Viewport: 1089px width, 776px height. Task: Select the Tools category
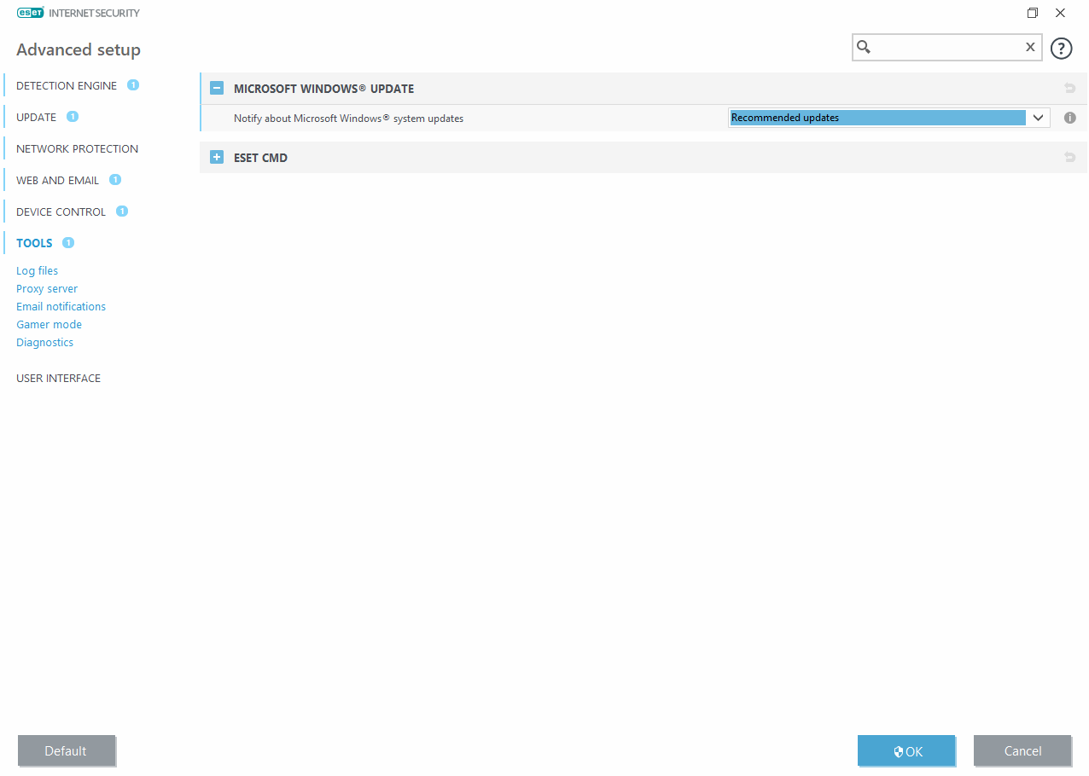[x=34, y=243]
